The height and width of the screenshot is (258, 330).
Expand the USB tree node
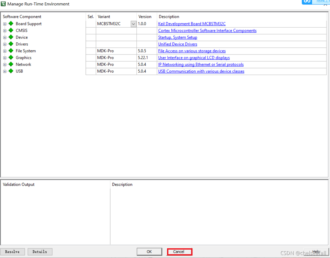(x=5, y=71)
